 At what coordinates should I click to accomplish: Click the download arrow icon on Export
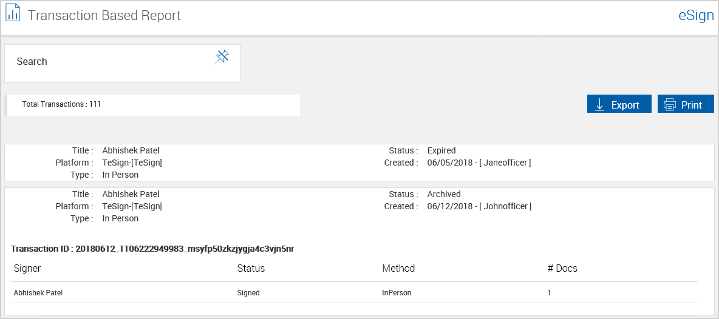(599, 105)
